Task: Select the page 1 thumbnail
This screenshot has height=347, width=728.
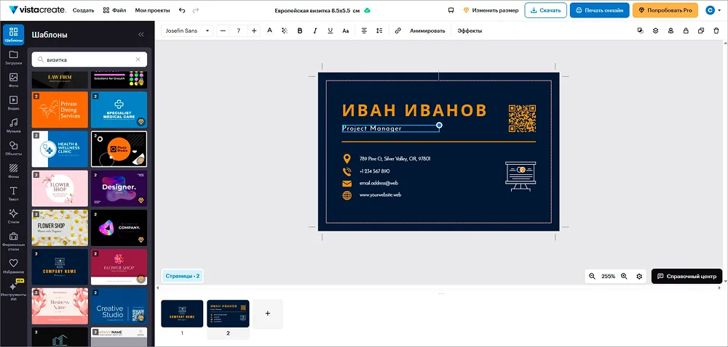Action: point(182,314)
